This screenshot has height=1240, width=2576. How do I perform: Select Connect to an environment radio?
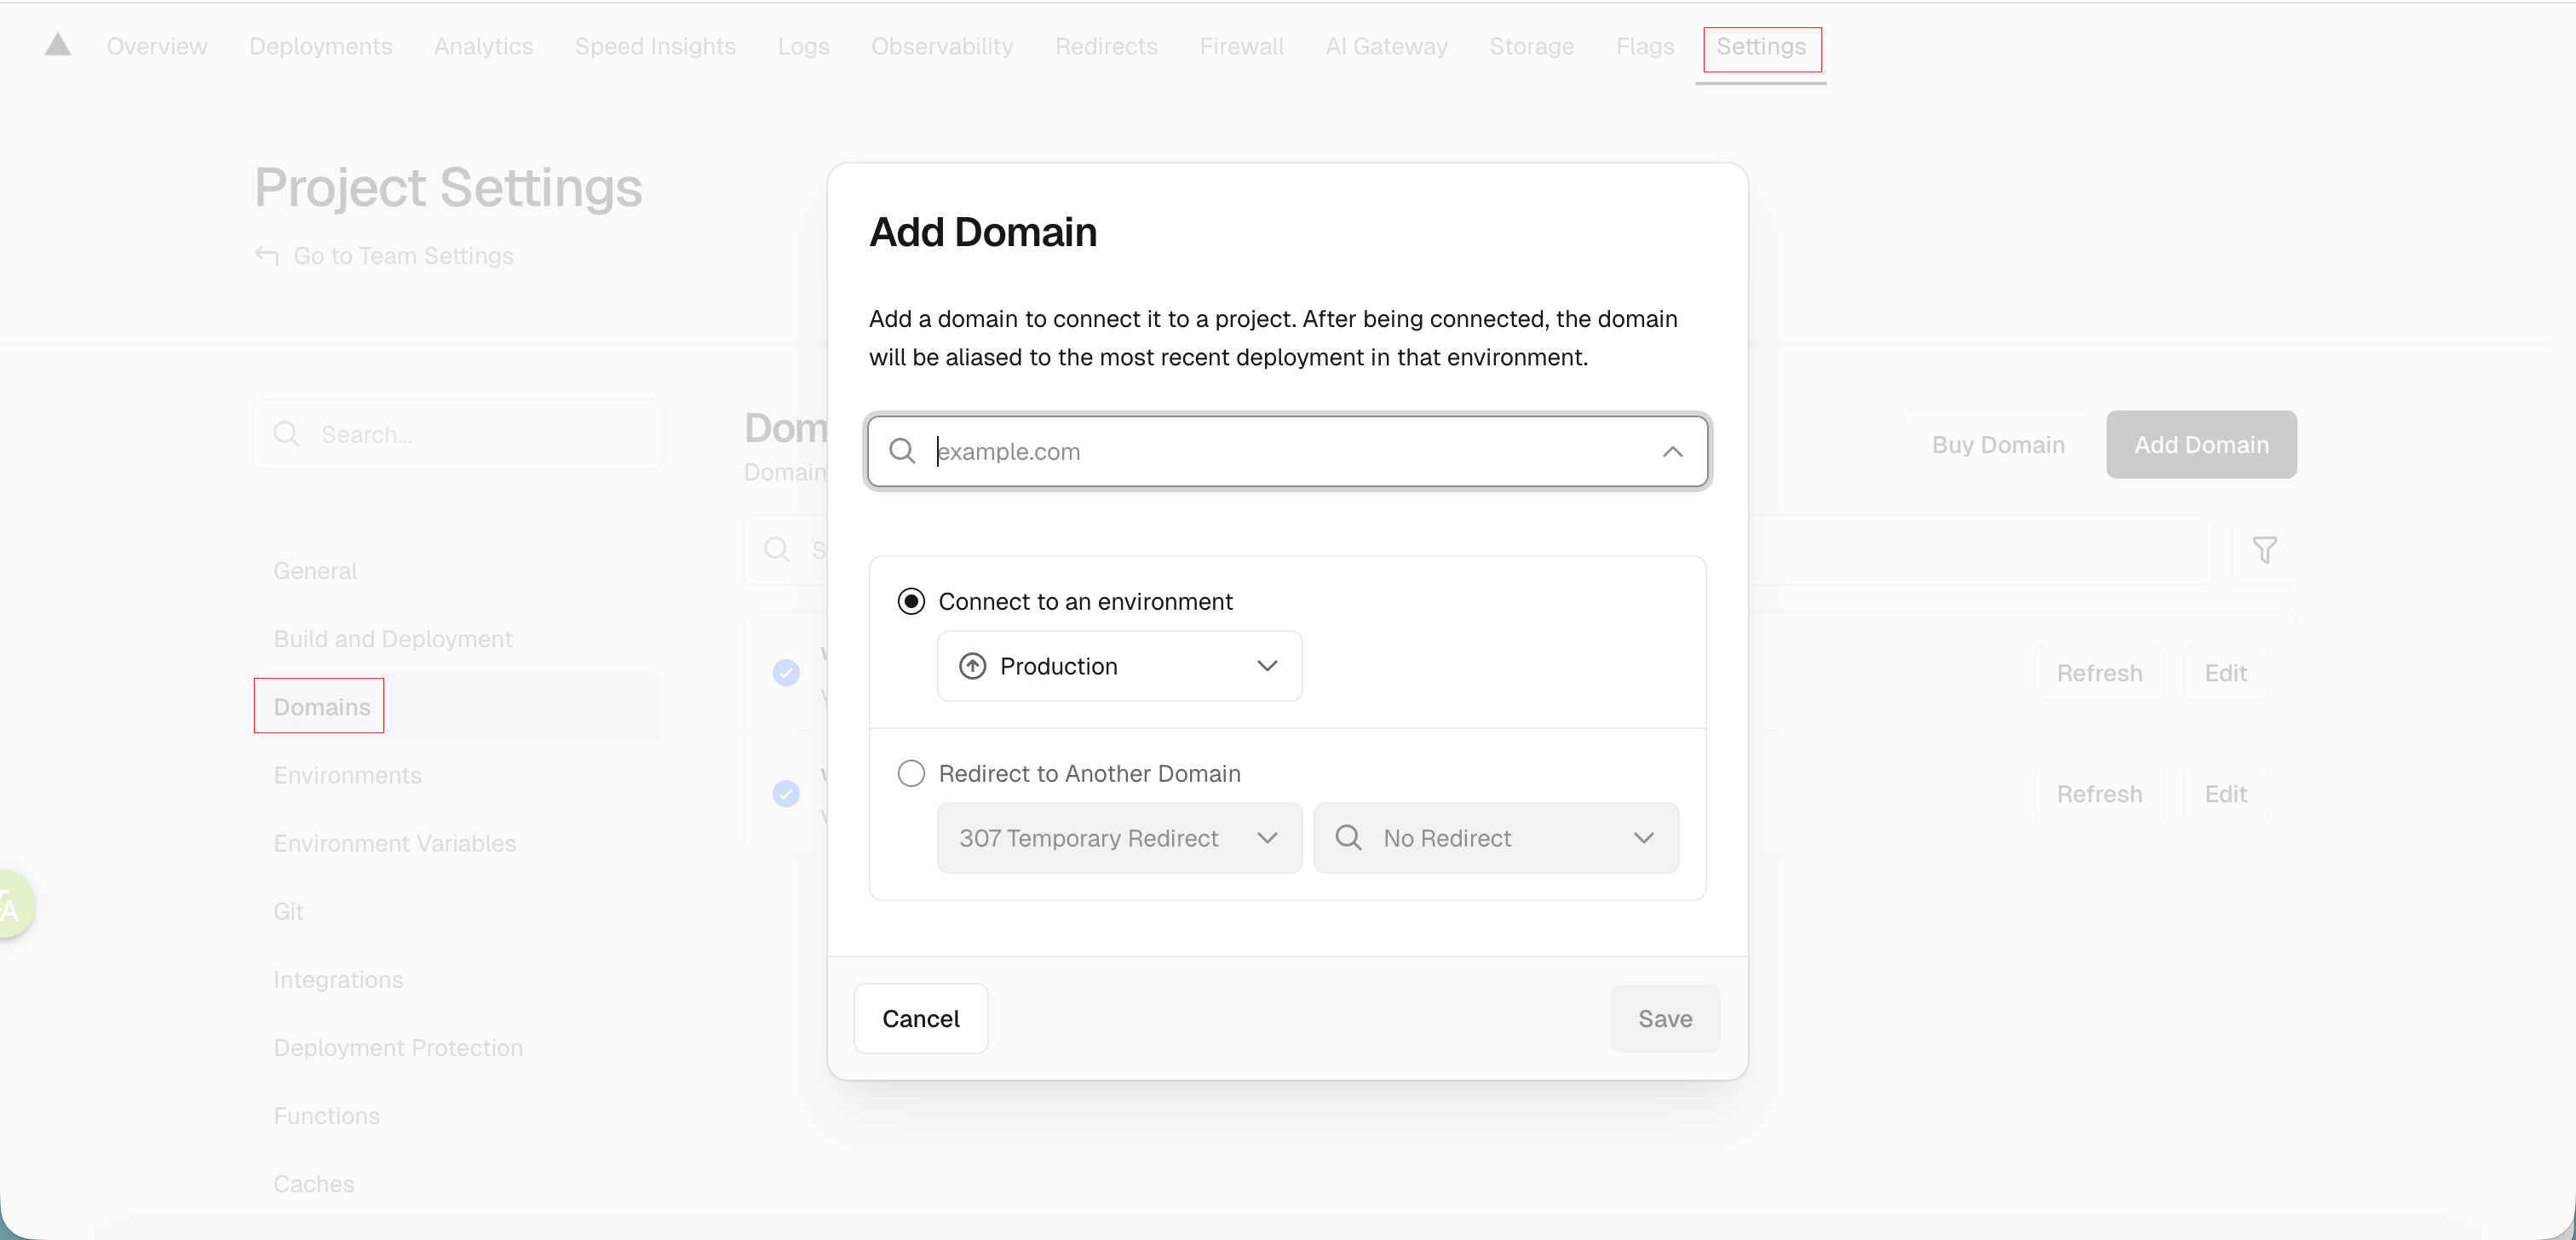(x=911, y=601)
